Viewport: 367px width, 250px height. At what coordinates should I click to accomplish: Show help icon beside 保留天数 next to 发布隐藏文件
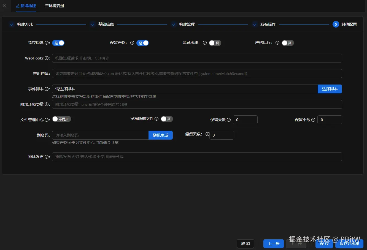click(229, 120)
